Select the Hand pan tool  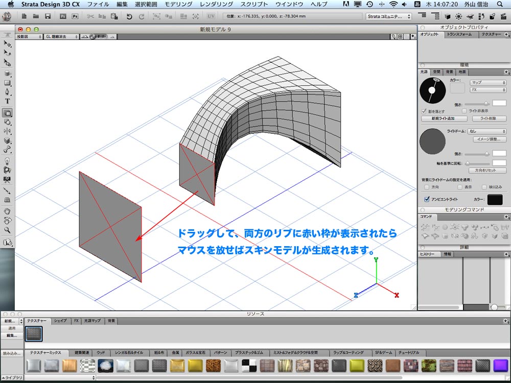click(x=7, y=211)
